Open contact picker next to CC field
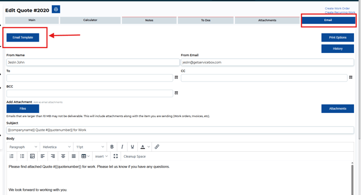361x195 pixels. [x=351, y=78]
